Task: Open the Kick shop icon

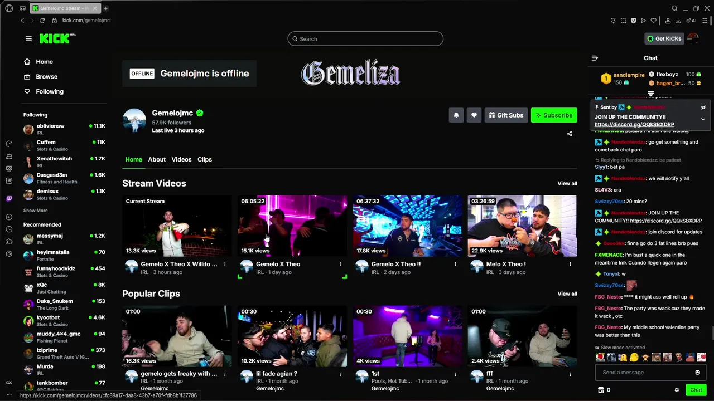Action: point(601,390)
